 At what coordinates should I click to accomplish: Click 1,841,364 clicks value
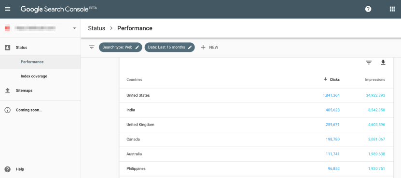click(x=331, y=95)
